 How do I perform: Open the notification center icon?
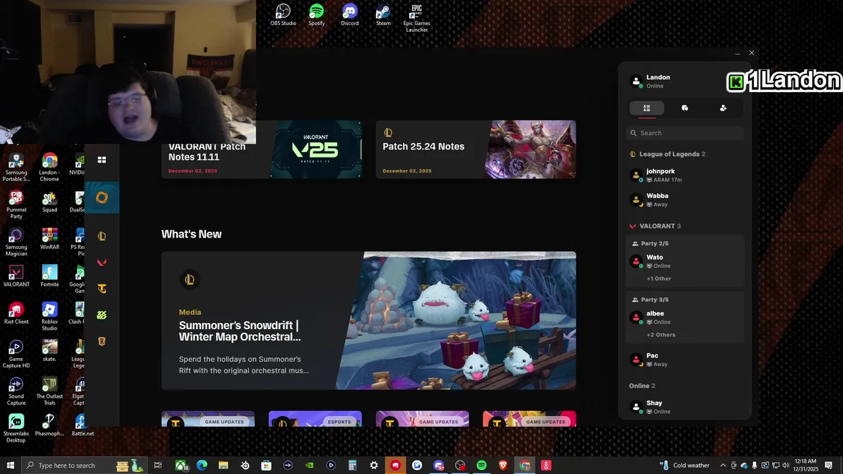[829, 465]
